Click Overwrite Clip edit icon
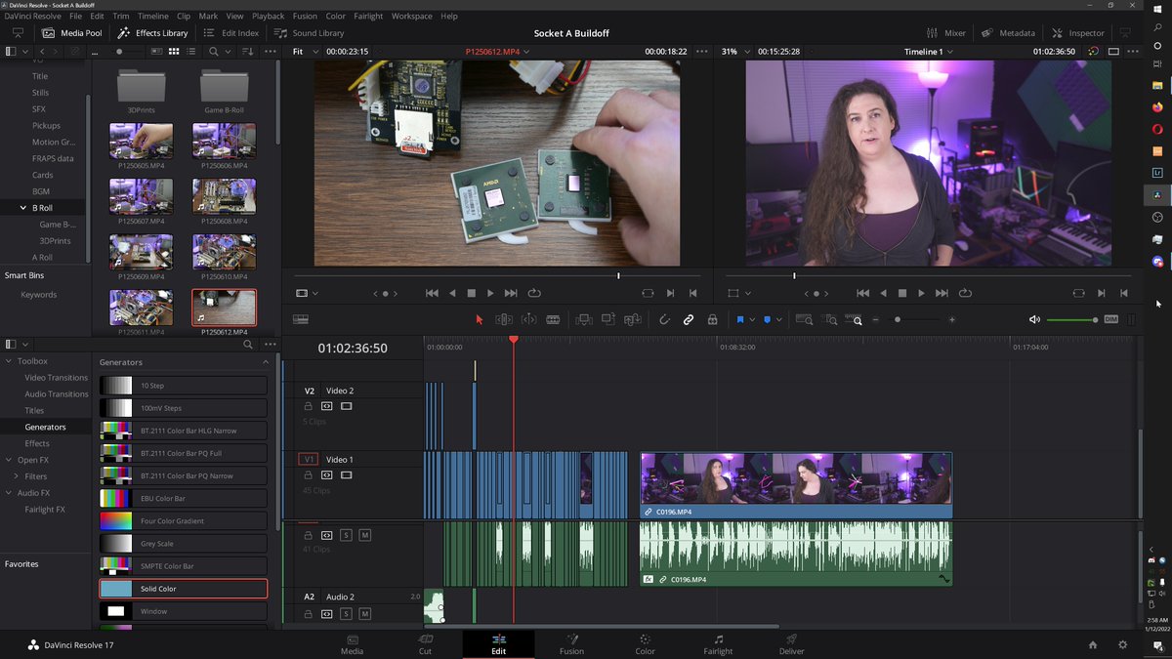The width and height of the screenshot is (1172, 659). [x=607, y=319]
